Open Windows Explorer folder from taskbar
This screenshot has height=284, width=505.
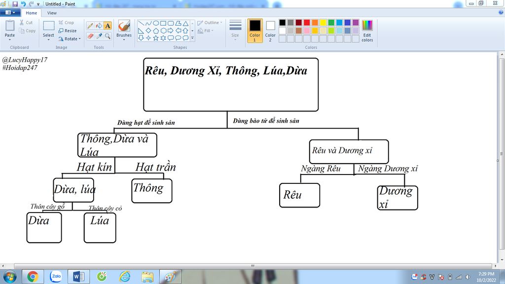(147, 277)
